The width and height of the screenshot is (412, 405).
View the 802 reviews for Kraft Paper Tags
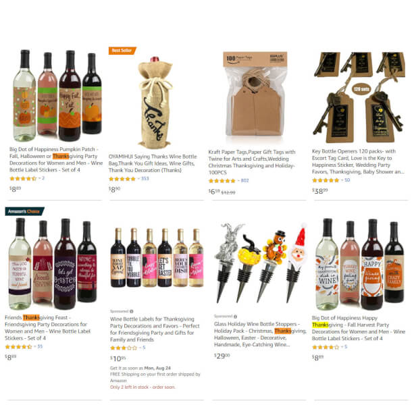tap(244, 180)
